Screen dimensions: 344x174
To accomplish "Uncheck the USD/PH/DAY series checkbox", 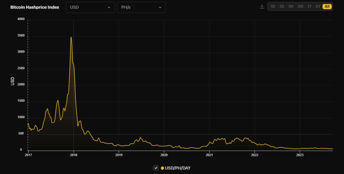I will (156, 168).
